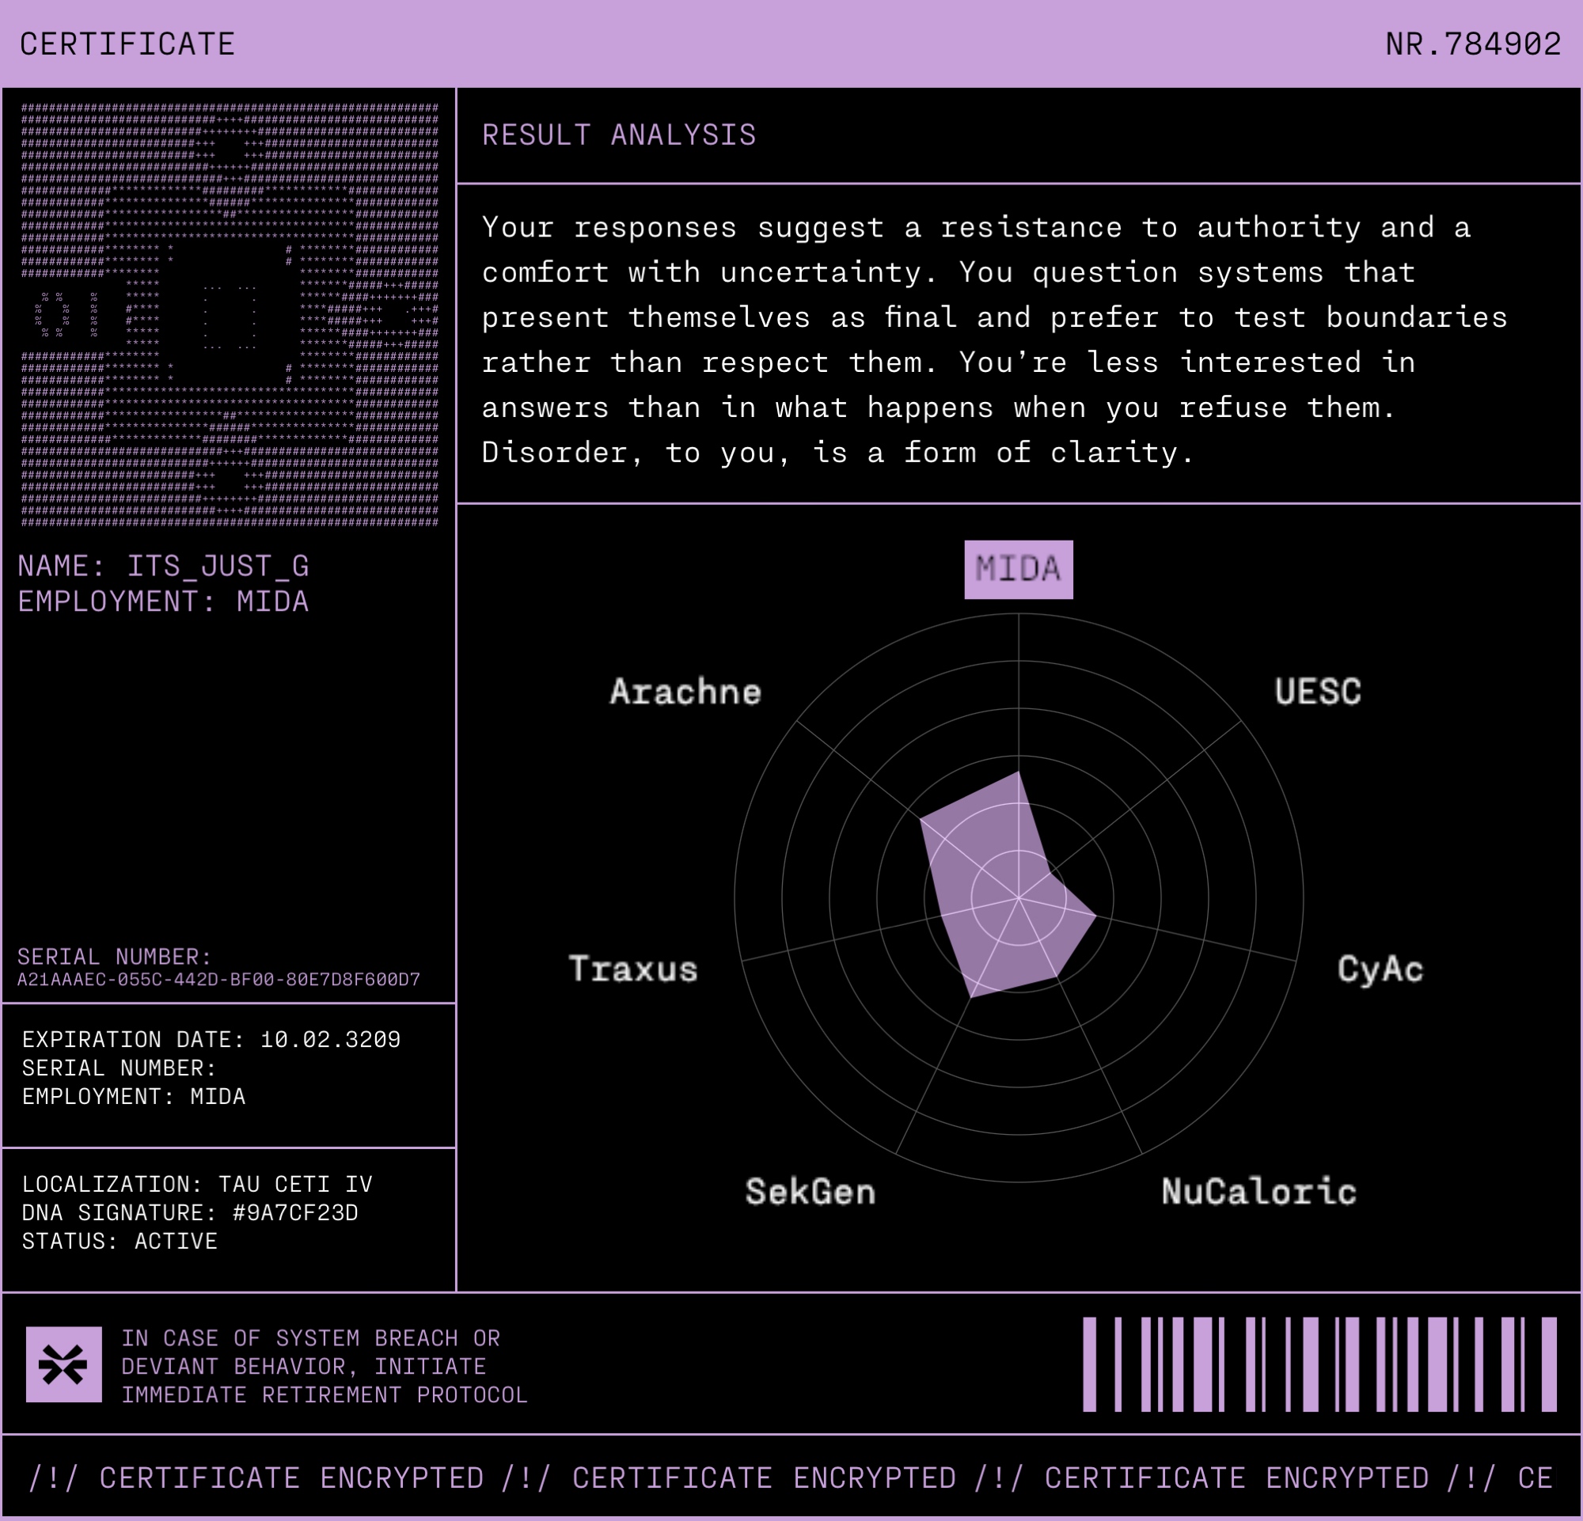Image resolution: width=1583 pixels, height=1521 pixels.
Task: Click the RESULT ANALYSIS heading
Action: pos(619,135)
